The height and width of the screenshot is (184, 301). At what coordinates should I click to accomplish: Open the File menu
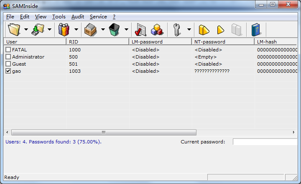click(x=10, y=17)
